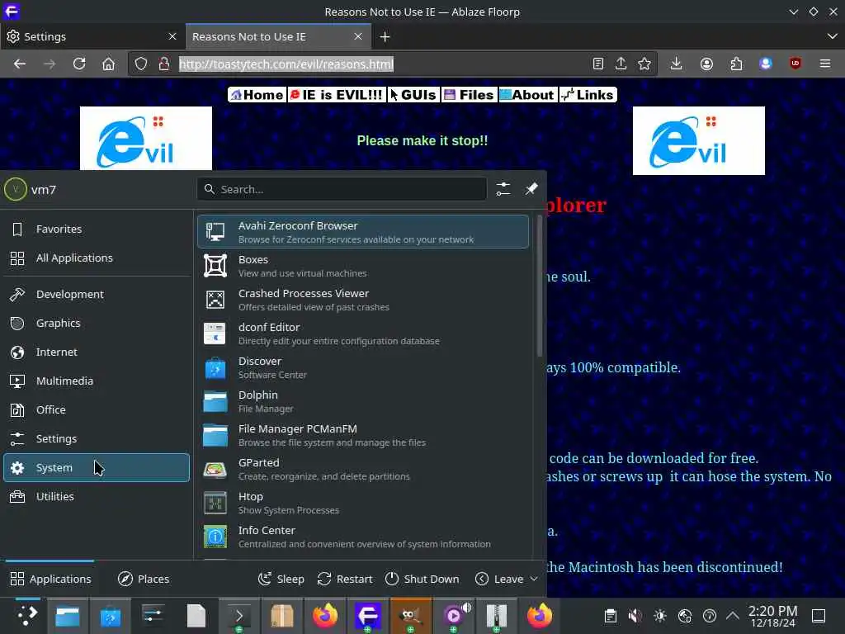Screen dimensions: 845x634
Task: Open Crashed Processes Viewer
Action: click(363, 300)
